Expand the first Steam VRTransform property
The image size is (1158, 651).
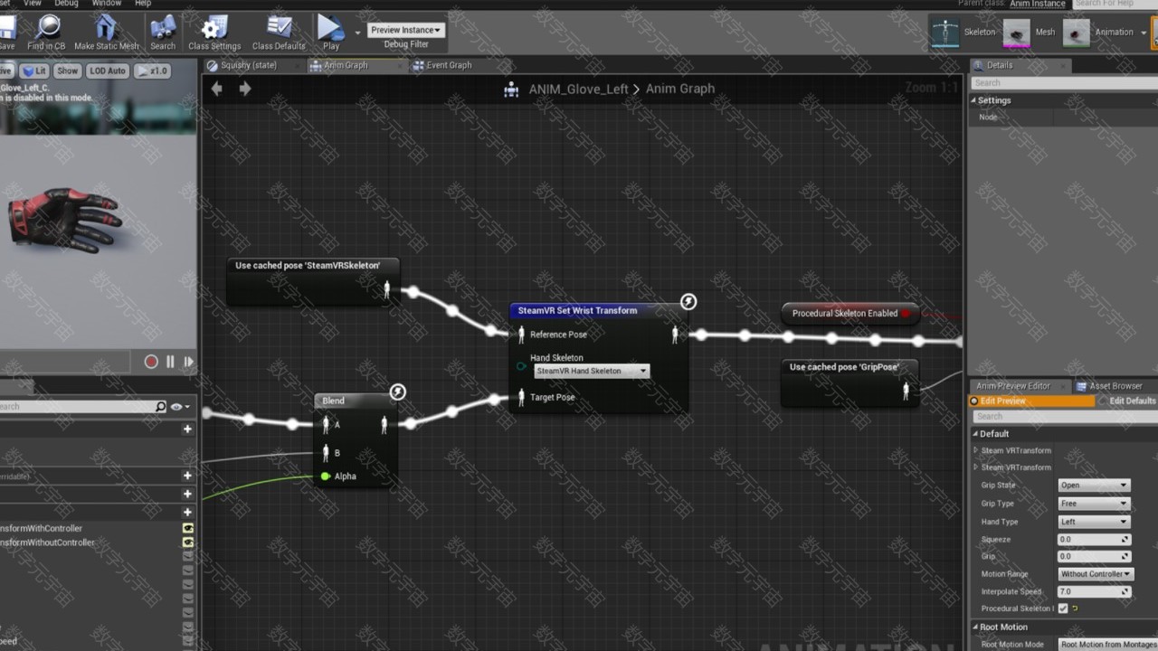point(975,450)
